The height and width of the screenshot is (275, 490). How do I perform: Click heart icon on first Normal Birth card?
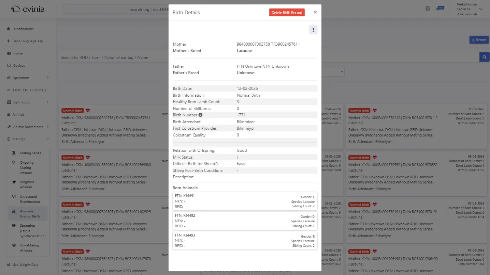(88, 111)
